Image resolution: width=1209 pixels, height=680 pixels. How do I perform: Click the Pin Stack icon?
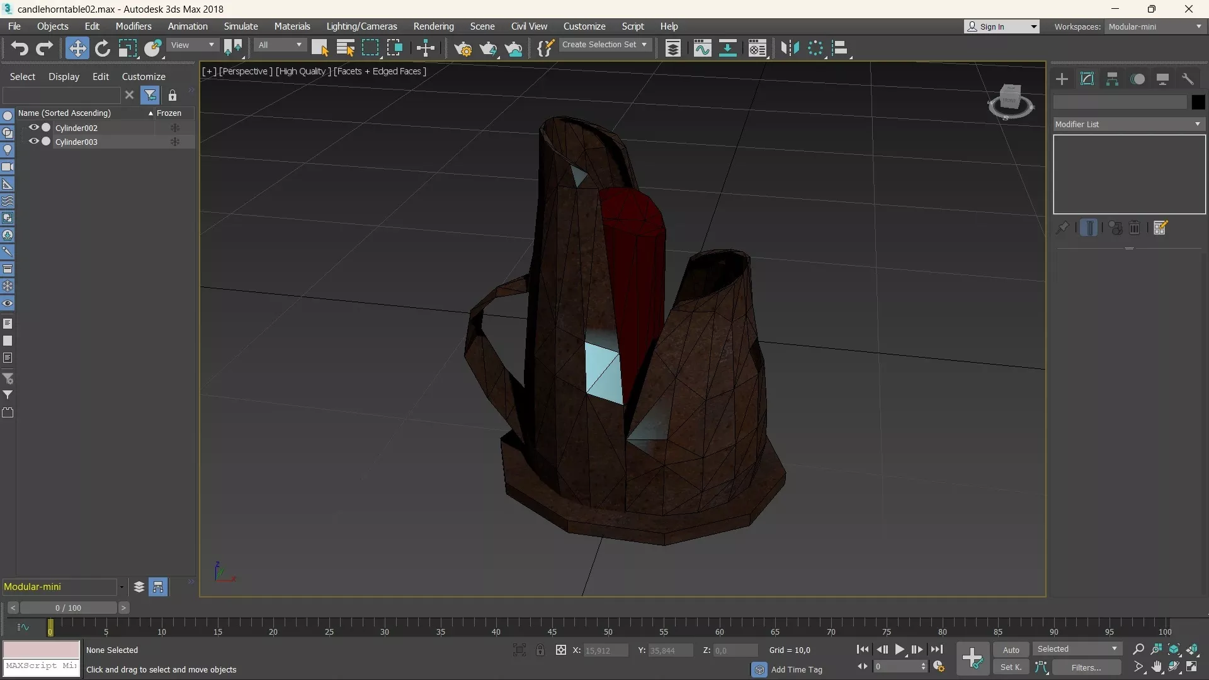[1063, 228]
